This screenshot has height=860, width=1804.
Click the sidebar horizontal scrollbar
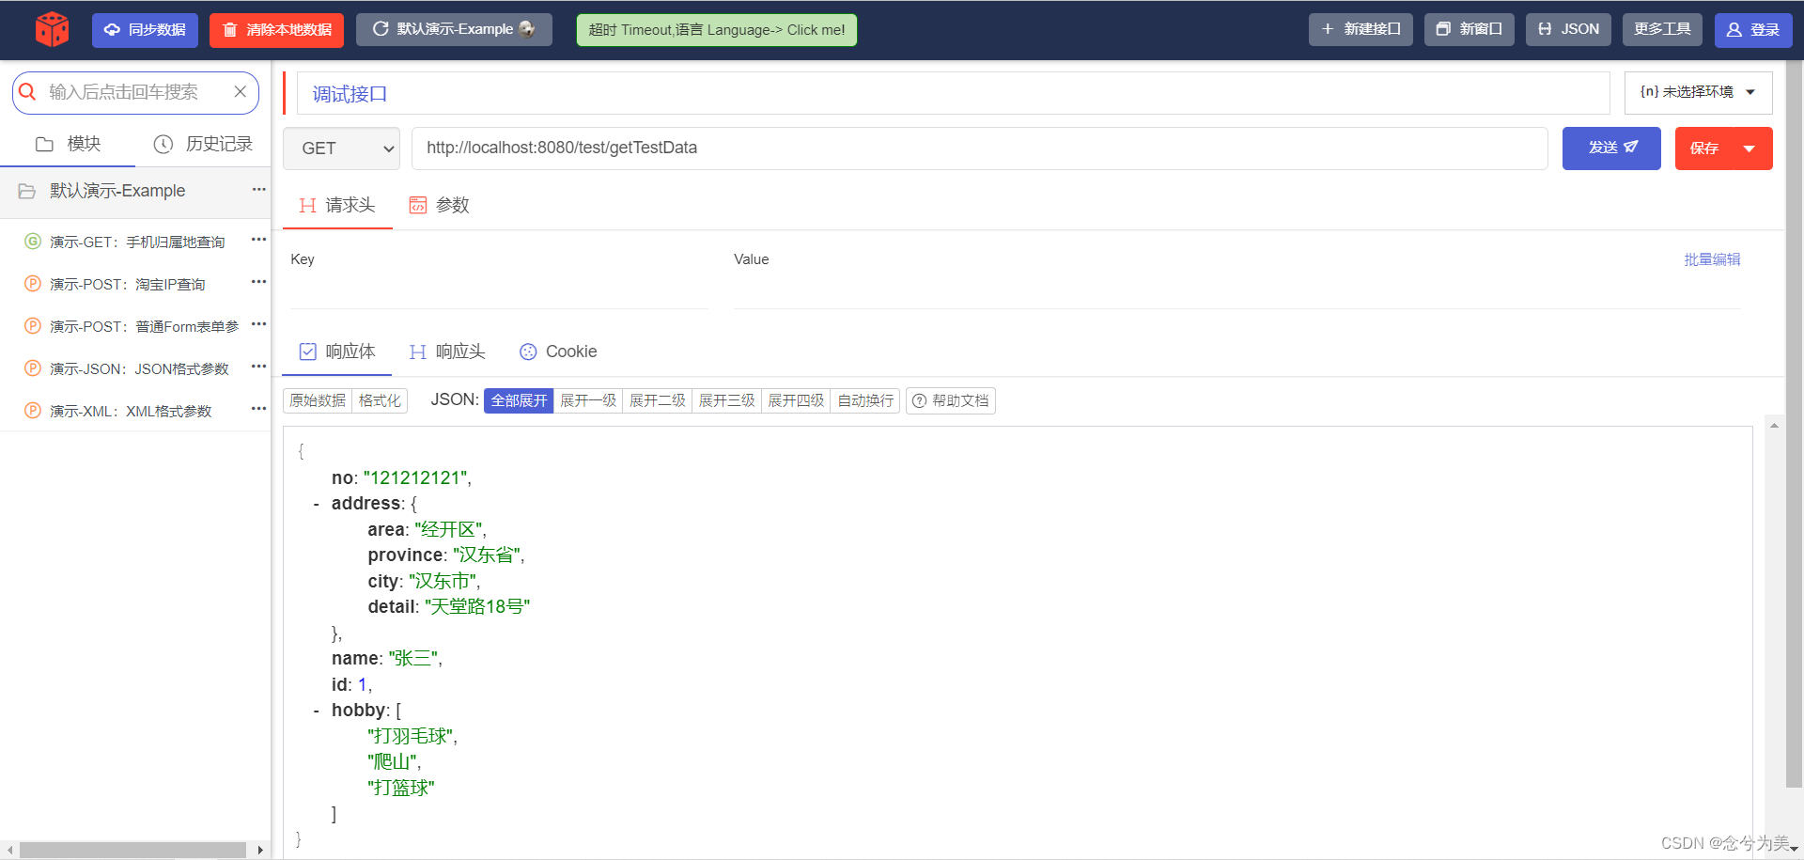point(132,850)
